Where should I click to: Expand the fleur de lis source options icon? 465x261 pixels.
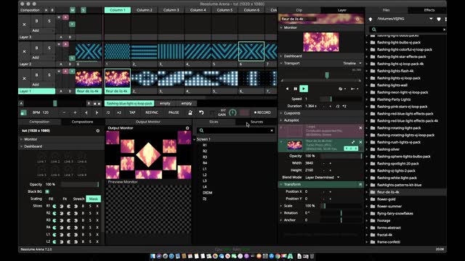(353, 142)
